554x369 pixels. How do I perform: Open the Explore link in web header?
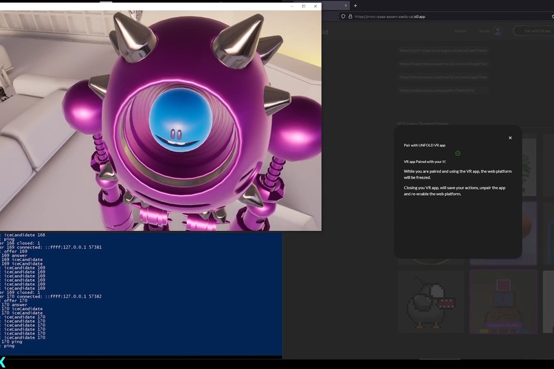tap(460, 31)
